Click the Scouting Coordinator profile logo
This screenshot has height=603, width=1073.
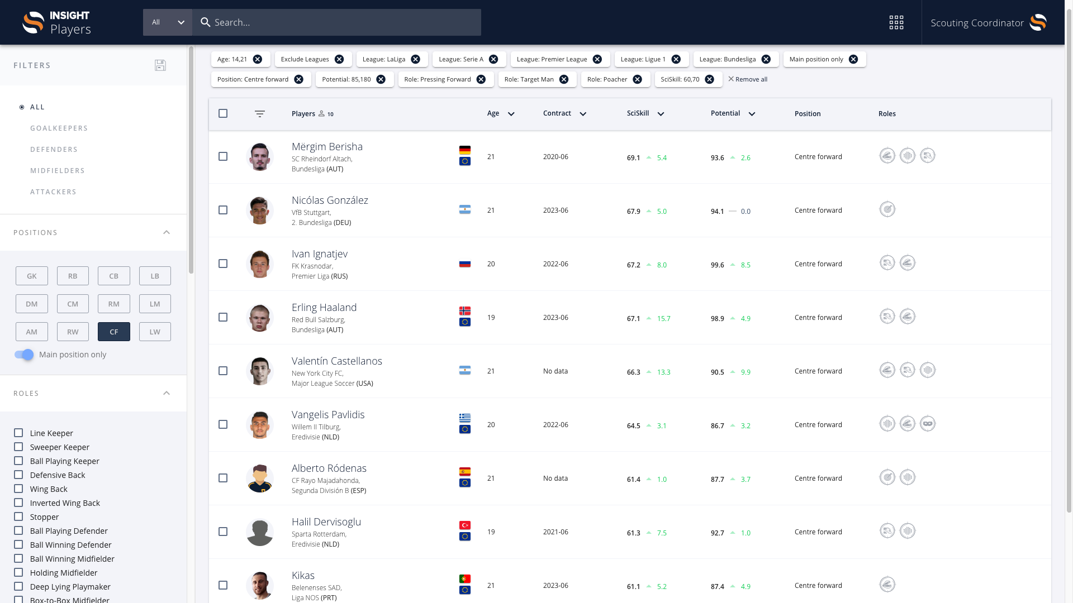pos(1038,22)
